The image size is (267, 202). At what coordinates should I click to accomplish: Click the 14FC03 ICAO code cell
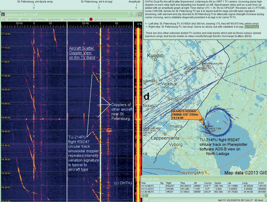262,186
